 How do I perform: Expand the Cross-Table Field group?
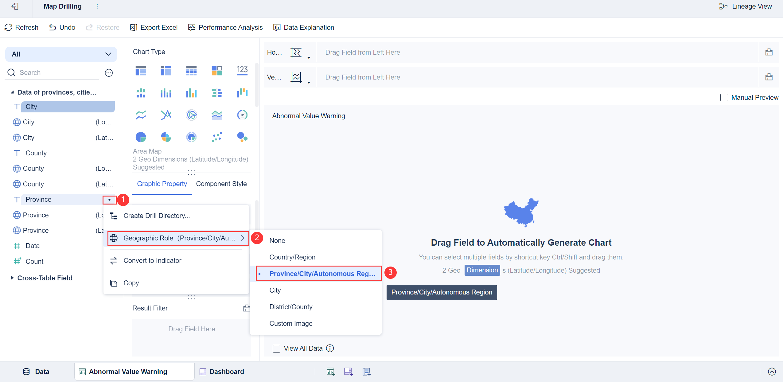click(x=12, y=278)
